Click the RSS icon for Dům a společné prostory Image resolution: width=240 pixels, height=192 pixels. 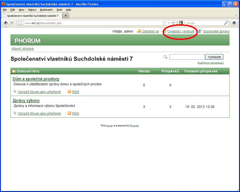pyautogui.click(x=69, y=92)
